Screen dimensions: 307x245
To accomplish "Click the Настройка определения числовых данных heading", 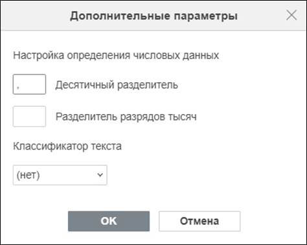I will [x=116, y=56].
